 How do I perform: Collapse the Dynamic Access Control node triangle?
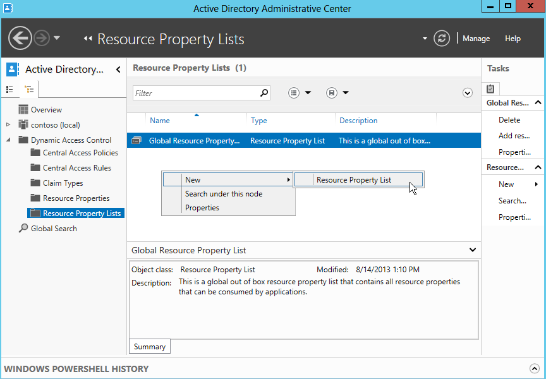[x=8, y=140]
